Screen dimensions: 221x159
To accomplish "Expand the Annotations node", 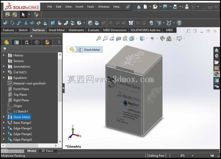I will click(x=4, y=66).
